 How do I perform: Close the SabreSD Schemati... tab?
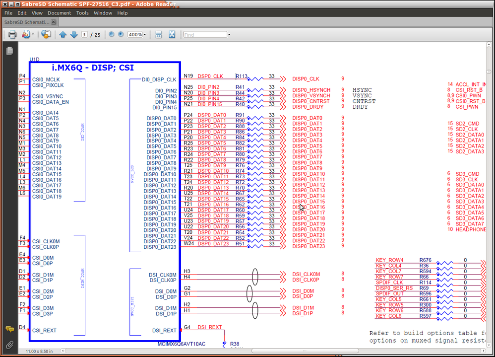pyautogui.click(x=54, y=22)
